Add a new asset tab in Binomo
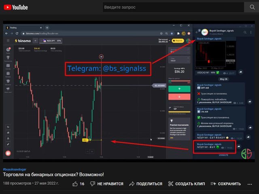Screen dimensions: 259x194 pyautogui.click(x=35, y=40)
